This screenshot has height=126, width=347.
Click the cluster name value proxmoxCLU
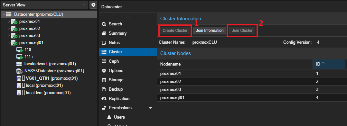coord(205,42)
